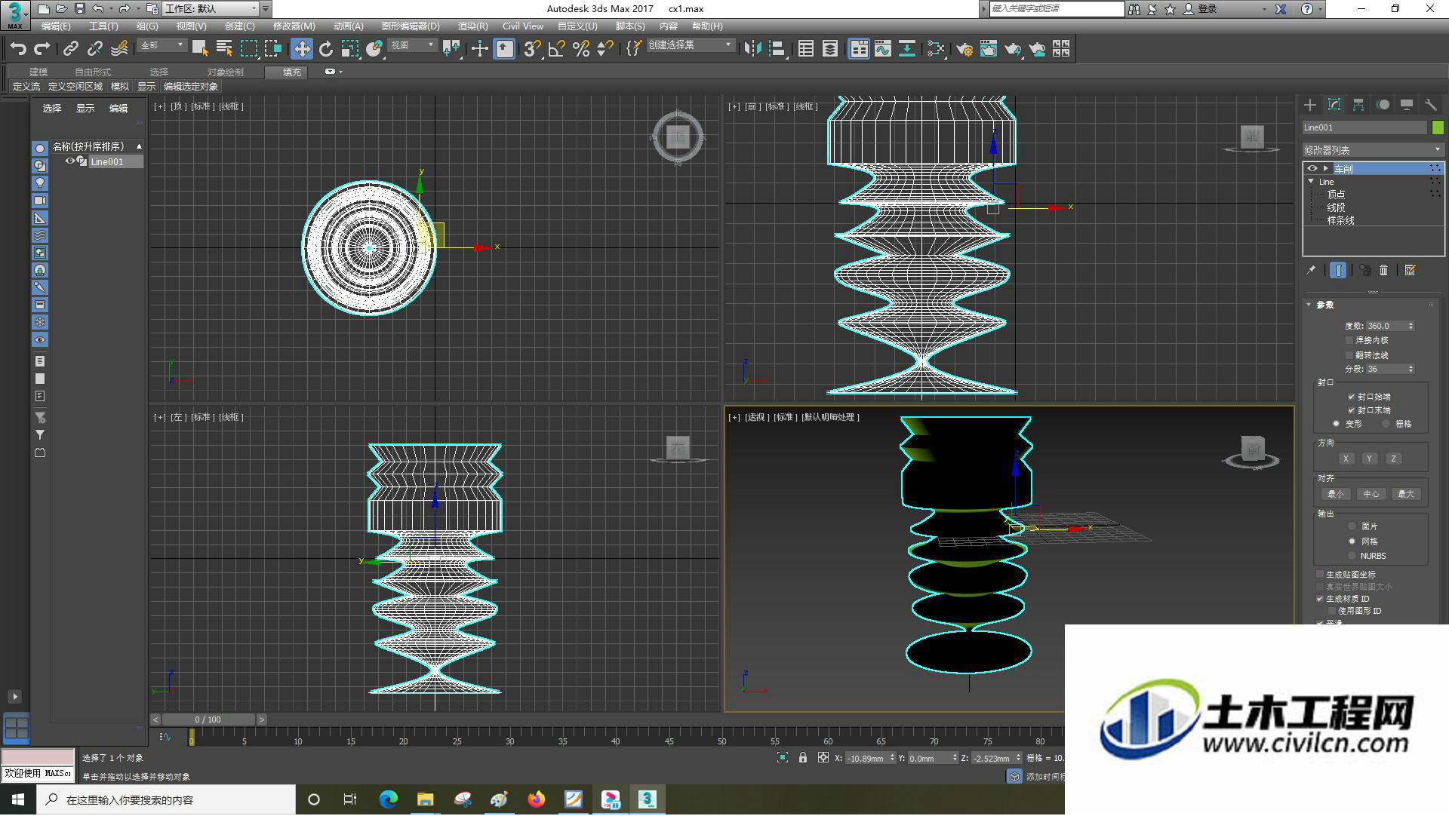
Task: Uncheck the Cap End checkbox
Action: (1351, 410)
